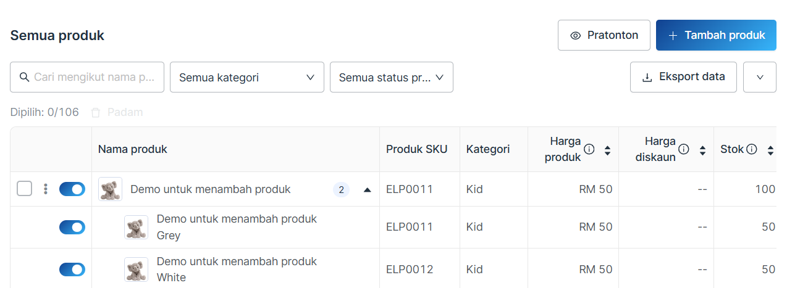Click info icon next to Harga diskaun
Screen dimensions: 787x288
point(684,149)
